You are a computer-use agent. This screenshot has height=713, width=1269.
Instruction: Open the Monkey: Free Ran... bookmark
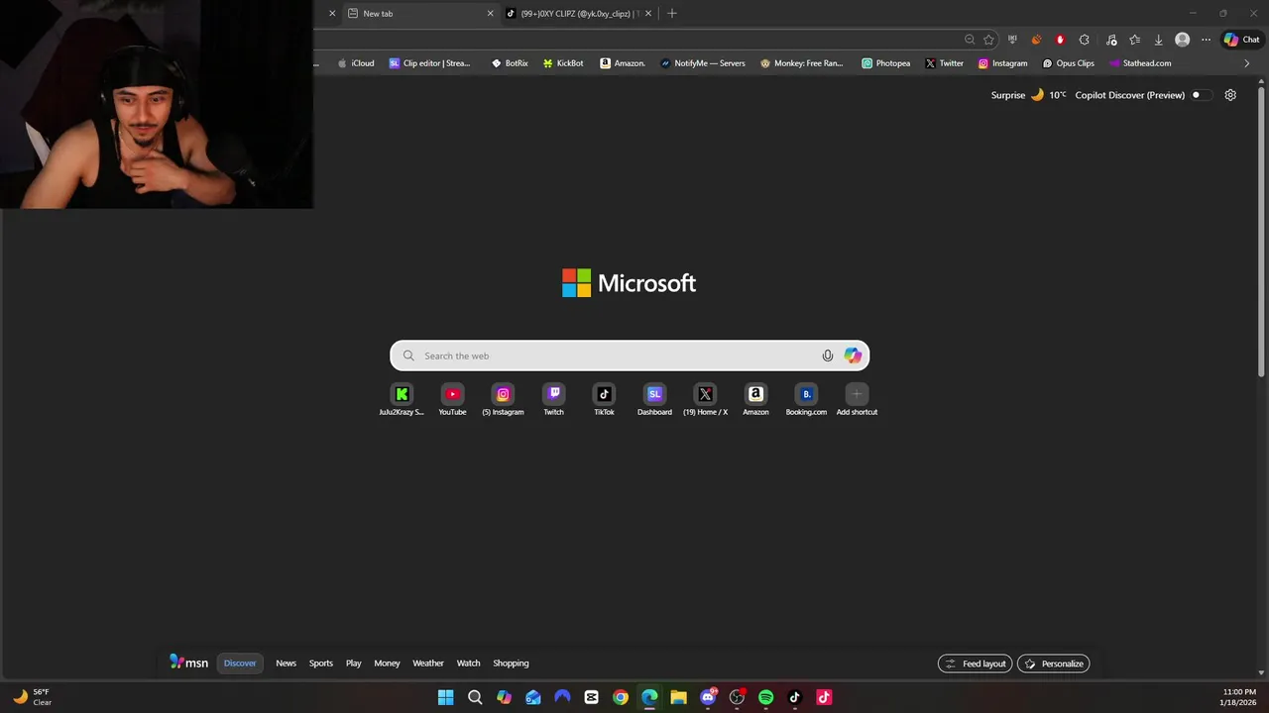[x=802, y=63]
